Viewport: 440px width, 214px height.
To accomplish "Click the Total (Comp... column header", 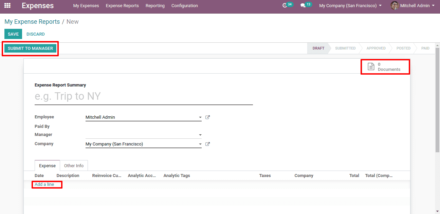I will [x=379, y=176].
